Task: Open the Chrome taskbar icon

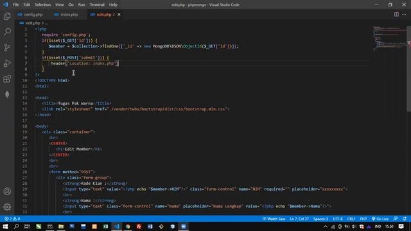Action: [128, 227]
